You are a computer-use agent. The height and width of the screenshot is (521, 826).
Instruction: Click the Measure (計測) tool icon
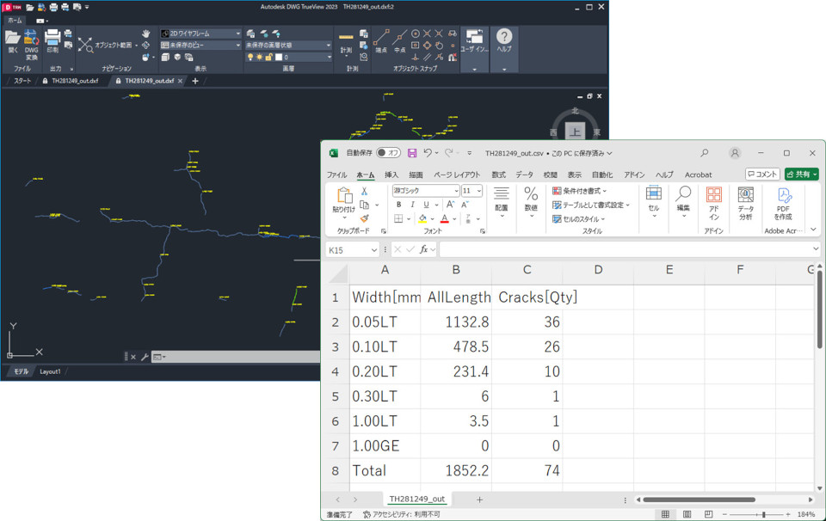[x=346, y=39]
